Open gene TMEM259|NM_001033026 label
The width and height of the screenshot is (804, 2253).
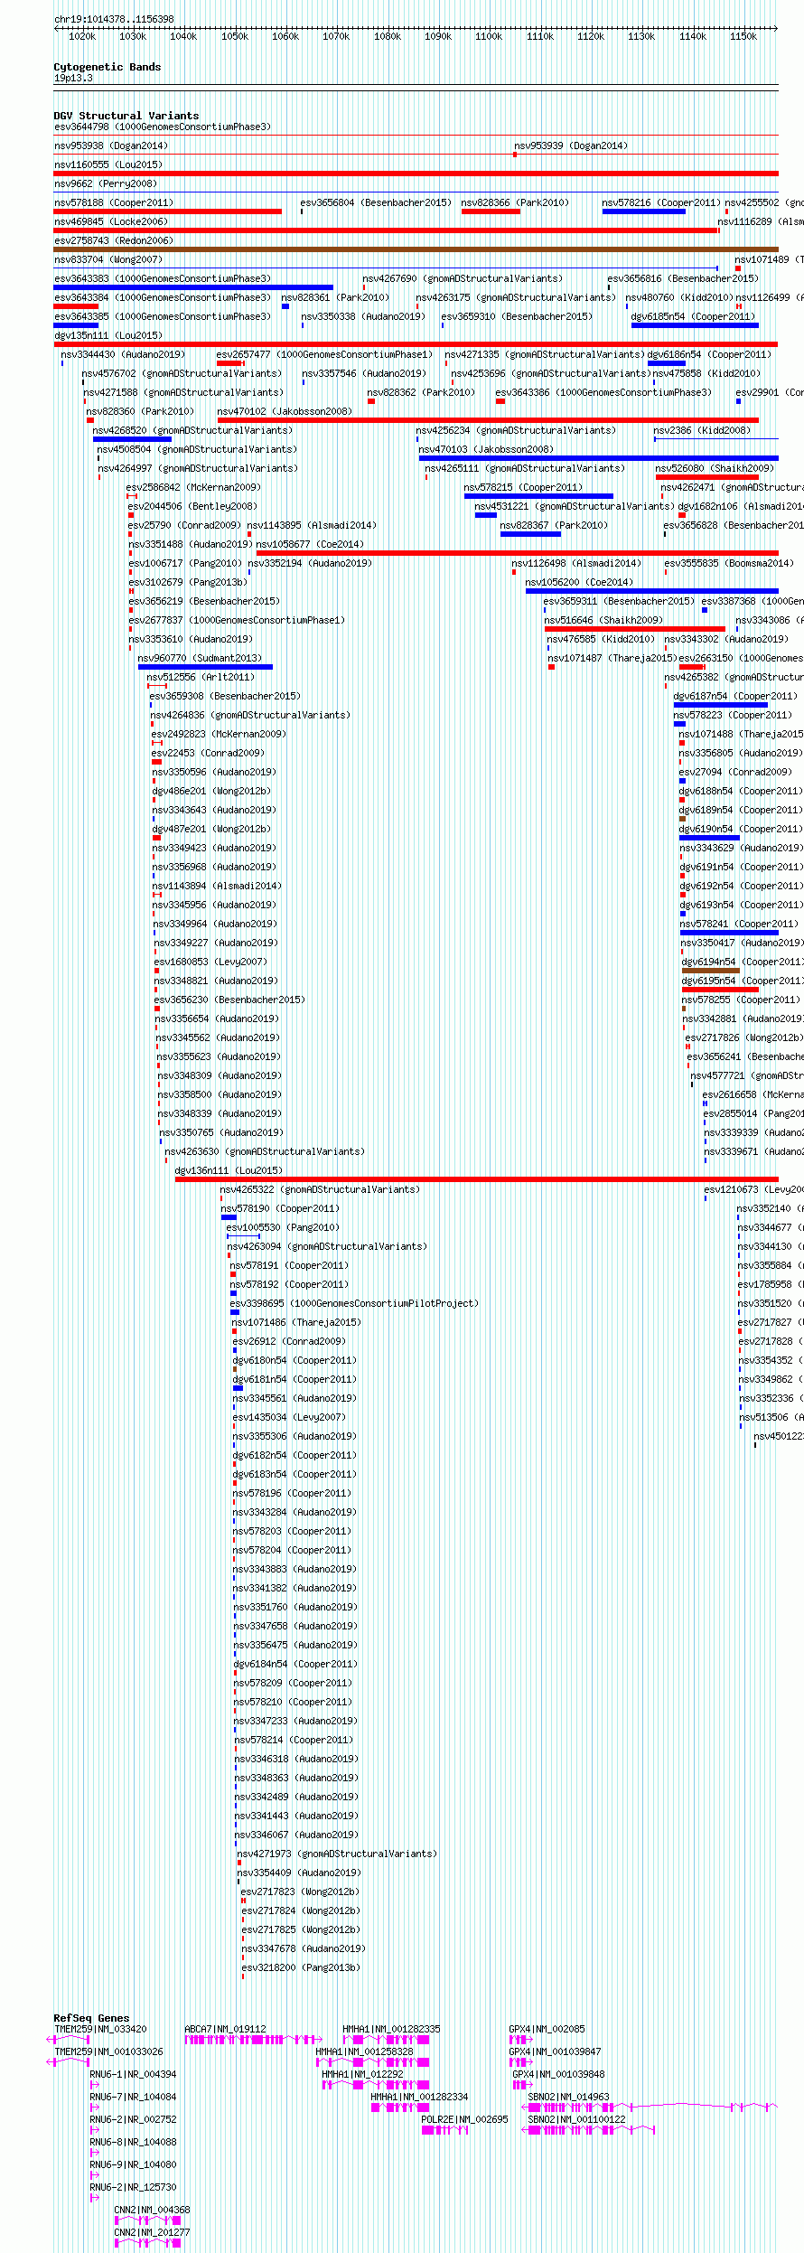[108, 2051]
